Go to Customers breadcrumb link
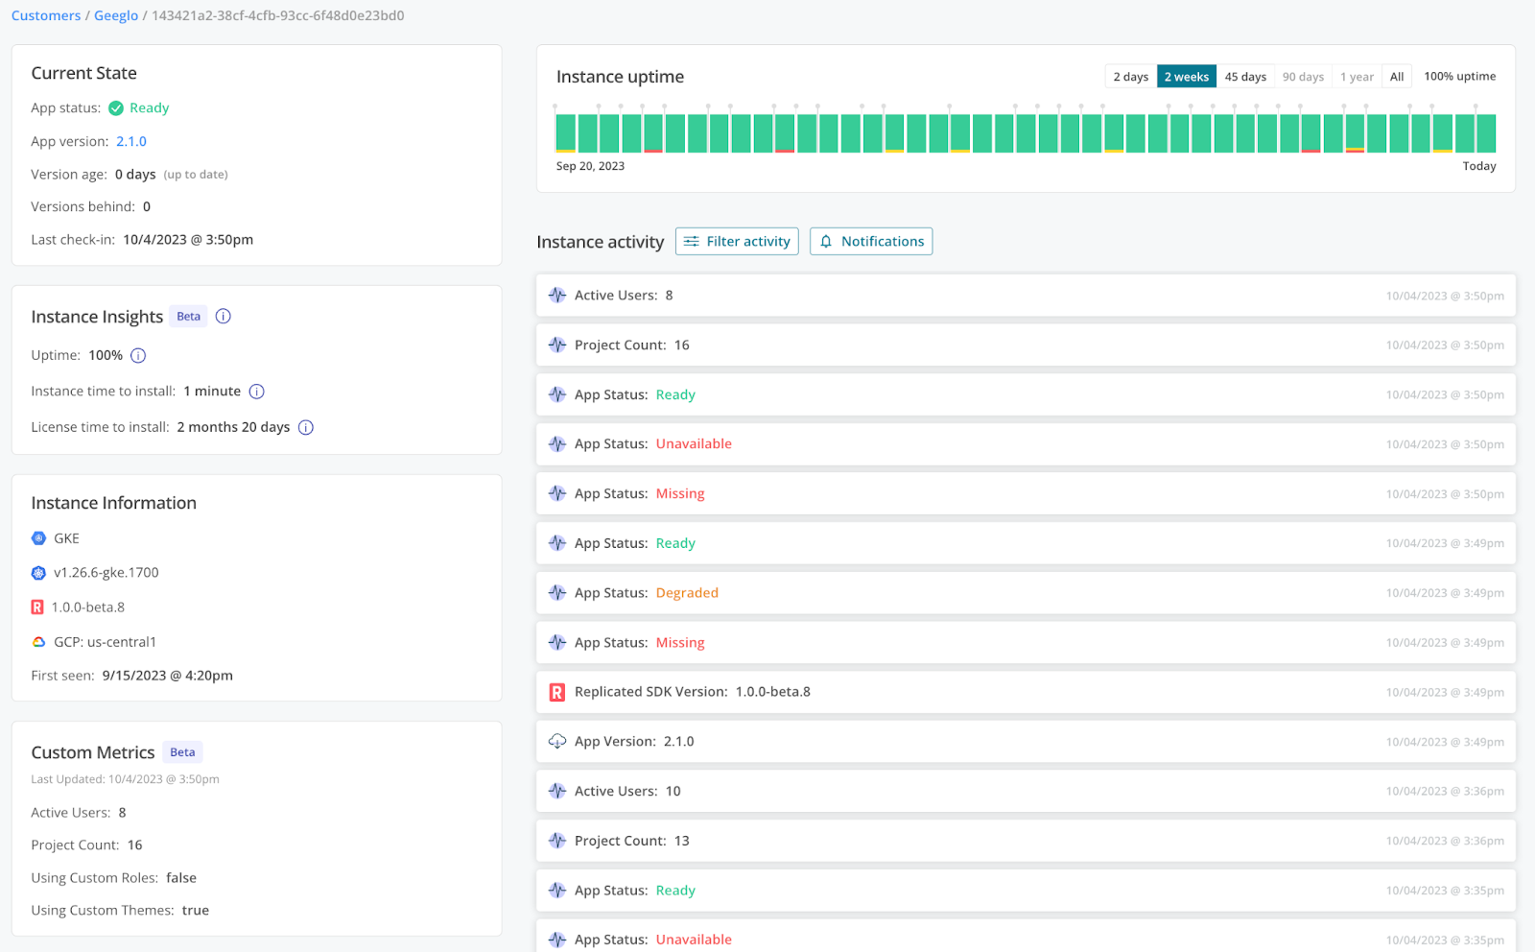This screenshot has width=1535, height=952. (46, 16)
